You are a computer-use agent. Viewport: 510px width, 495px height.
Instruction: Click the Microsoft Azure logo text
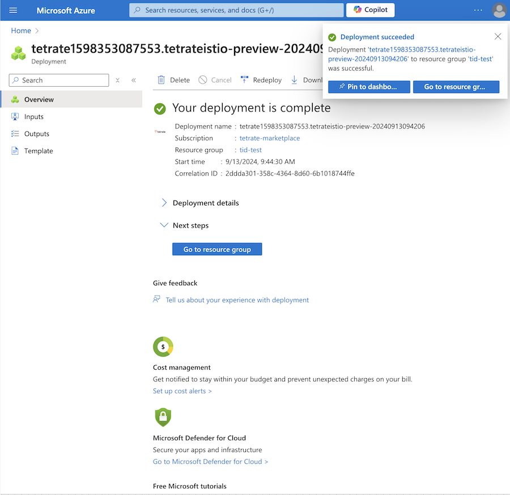(x=66, y=10)
